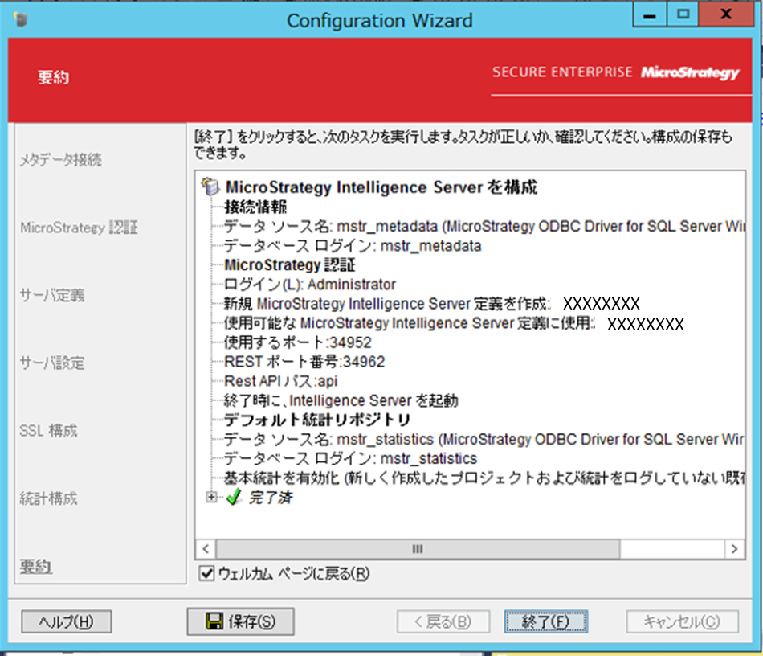Select 'データ ソース名: mstr_statistics' row

[484, 439]
